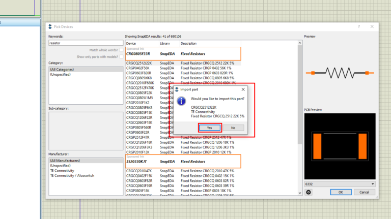
Task: Click the results list scroll up arrow
Action: click(300, 43)
